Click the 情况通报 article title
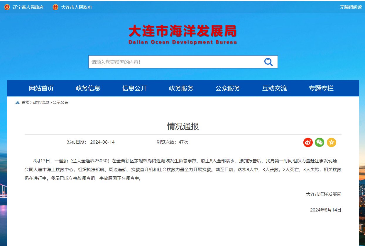Viewport: 365px width, 246px height. point(183,126)
